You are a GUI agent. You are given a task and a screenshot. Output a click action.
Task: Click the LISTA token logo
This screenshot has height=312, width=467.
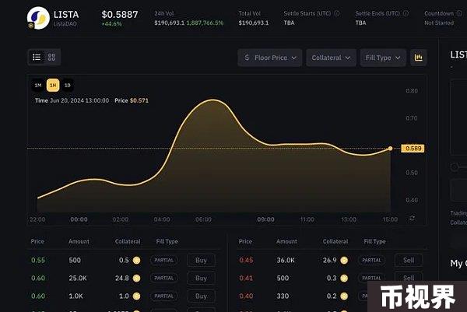38,18
